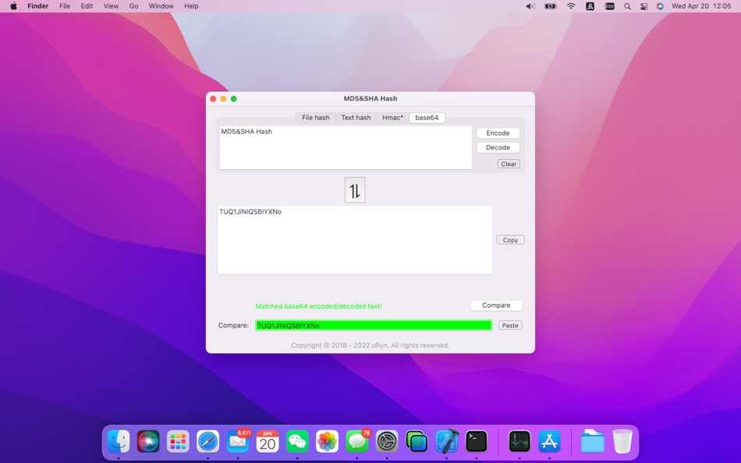Viewport: 741px width, 463px height.
Task: Open Messages with 78 badge
Action: tap(357, 442)
